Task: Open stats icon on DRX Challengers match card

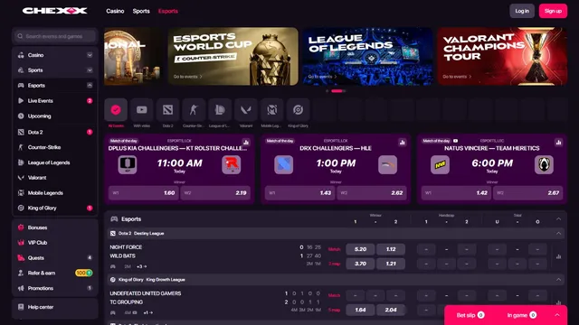Action: 402,143
